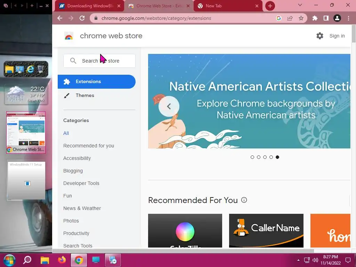Open the News & Weather category
Image resolution: width=356 pixels, height=267 pixels.
tap(82, 208)
